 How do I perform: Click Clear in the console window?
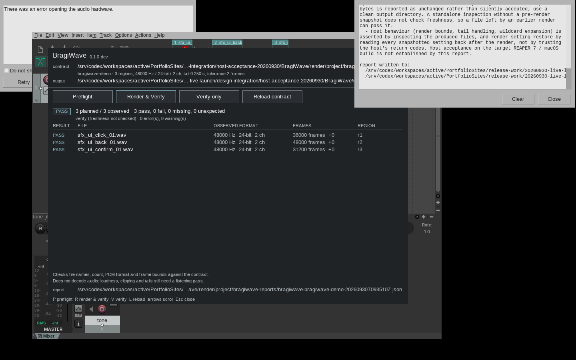518,99
